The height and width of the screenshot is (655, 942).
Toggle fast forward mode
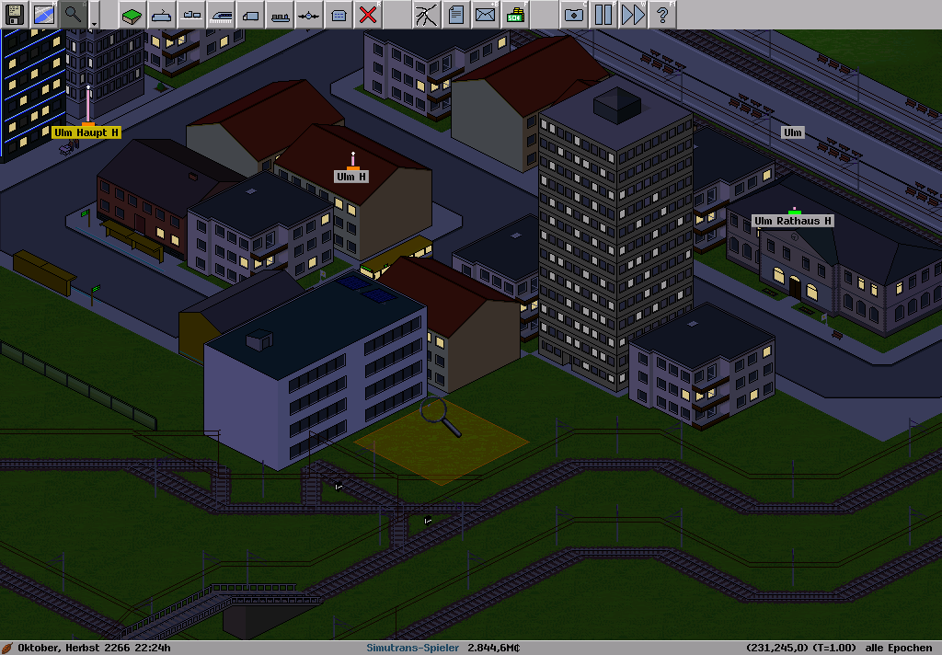(x=633, y=14)
